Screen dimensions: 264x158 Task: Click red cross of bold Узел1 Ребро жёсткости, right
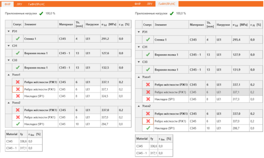[148, 85]
